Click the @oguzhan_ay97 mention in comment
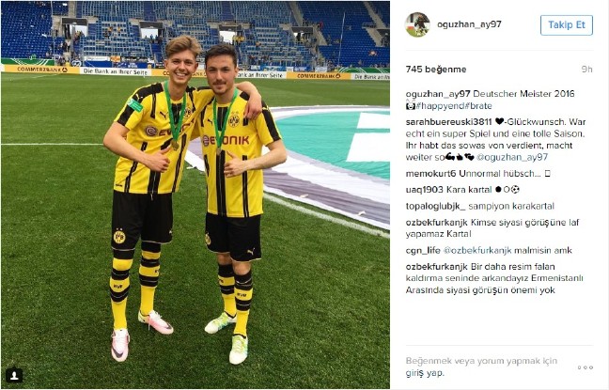 click(512, 157)
